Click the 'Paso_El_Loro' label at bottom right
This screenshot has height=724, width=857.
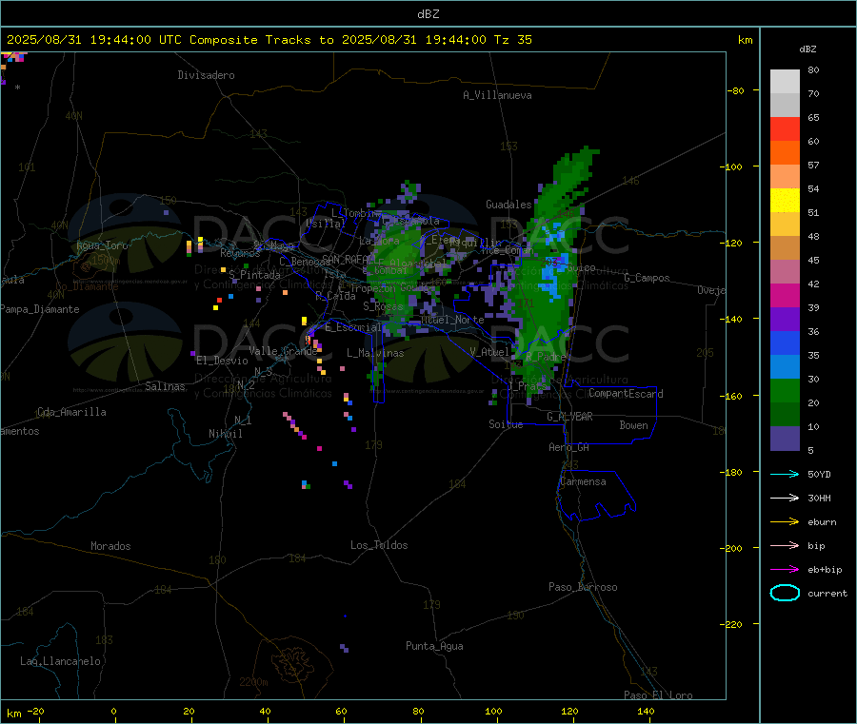658,695
